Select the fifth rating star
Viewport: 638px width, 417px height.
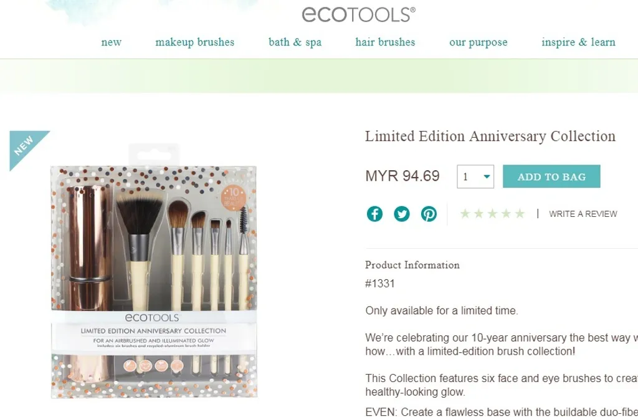[x=520, y=213]
